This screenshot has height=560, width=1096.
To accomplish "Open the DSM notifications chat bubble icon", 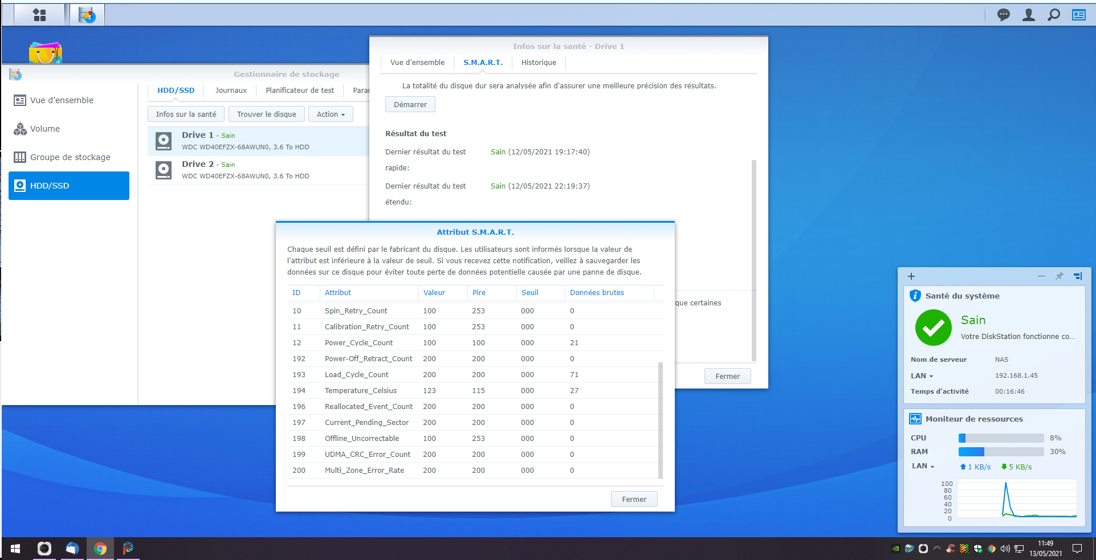I will pyautogui.click(x=1004, y=15).
